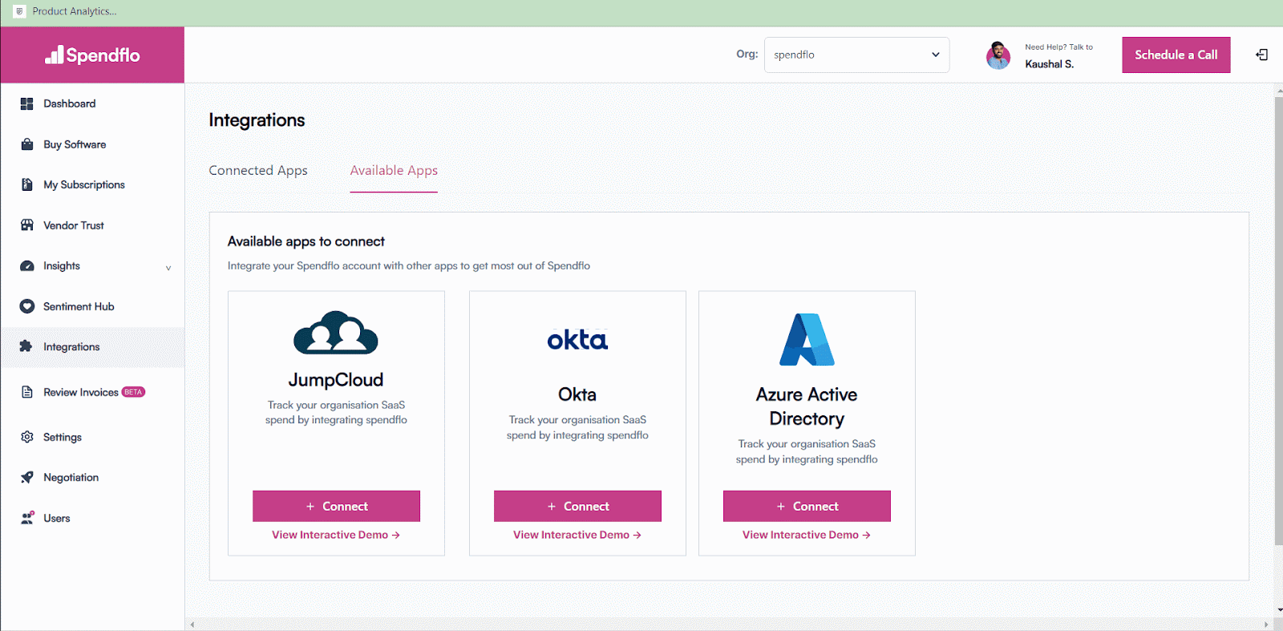The width and height of the screenshot is (1283, 631).
Task: View the JumpCloud interactive demo
Action: (336, 535)
